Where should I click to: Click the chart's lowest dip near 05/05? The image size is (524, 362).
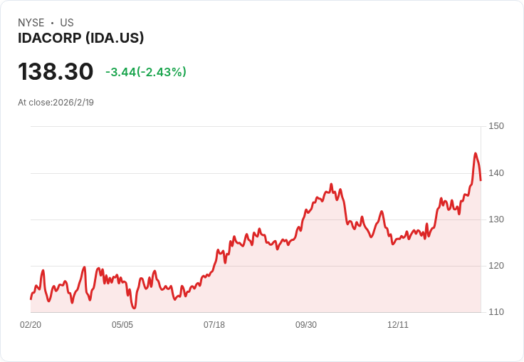tap(134, 308)
